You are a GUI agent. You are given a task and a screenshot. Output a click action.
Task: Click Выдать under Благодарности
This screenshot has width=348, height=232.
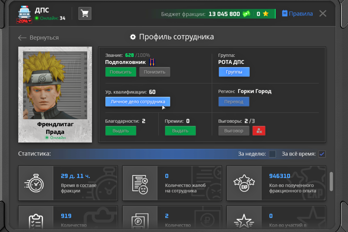121,131
